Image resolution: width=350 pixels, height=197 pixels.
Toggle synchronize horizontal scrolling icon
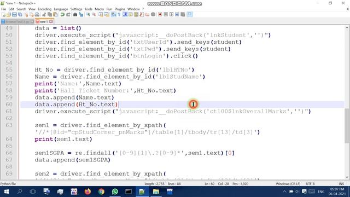107,15
